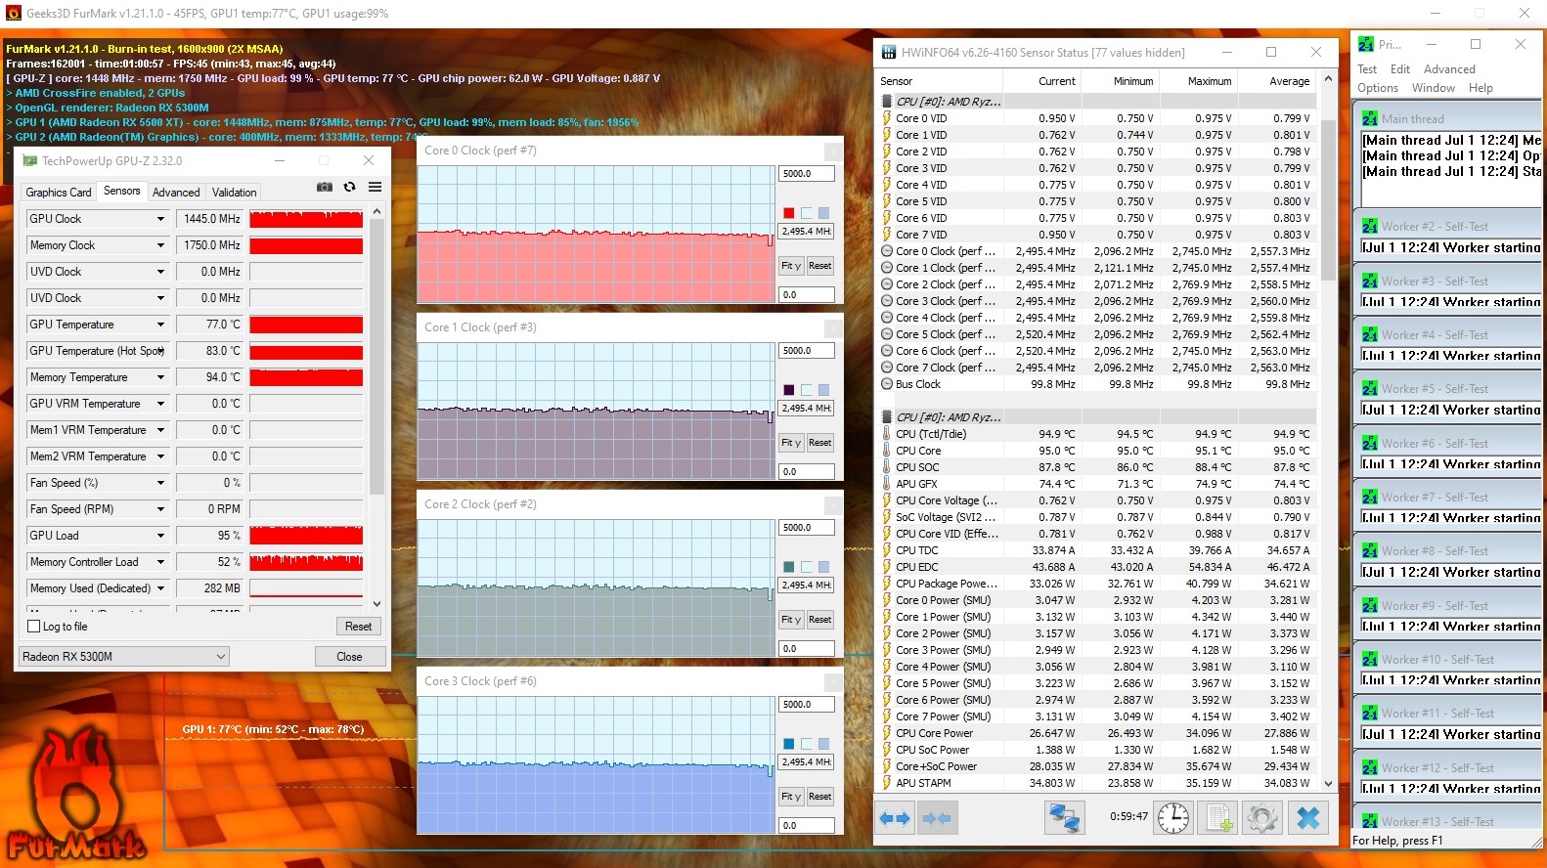Open the Memory Temperature sensor dropdown
Viewport: 1547px width, 868px height.
(160, 377)
